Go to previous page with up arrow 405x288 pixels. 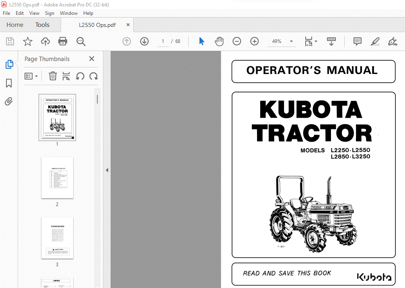[x=127, y=41]
